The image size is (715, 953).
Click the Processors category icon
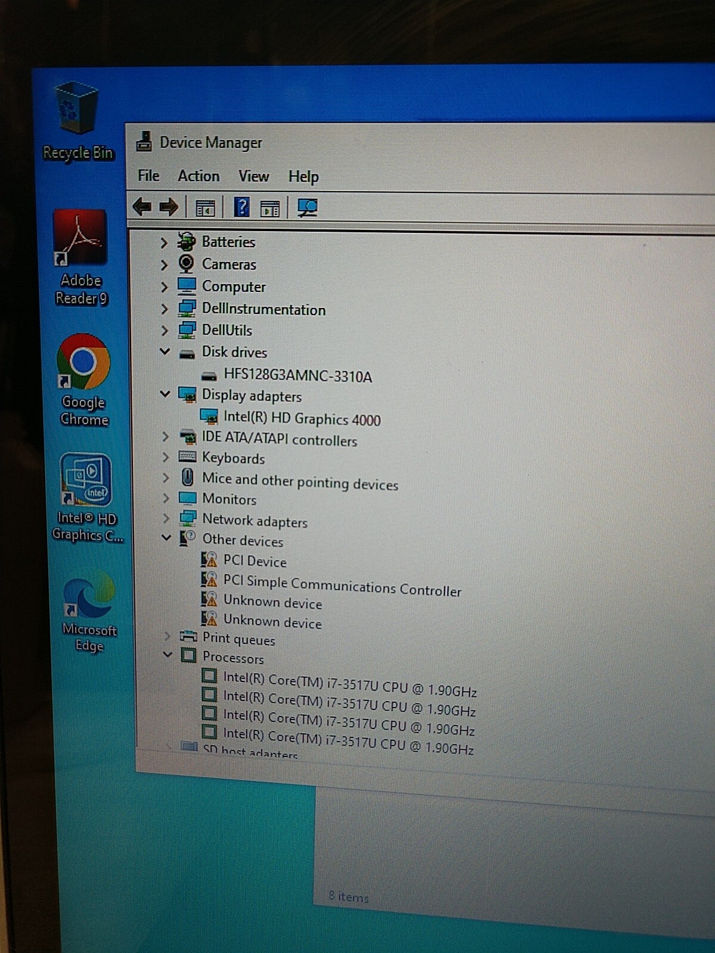tap(188, 655)
